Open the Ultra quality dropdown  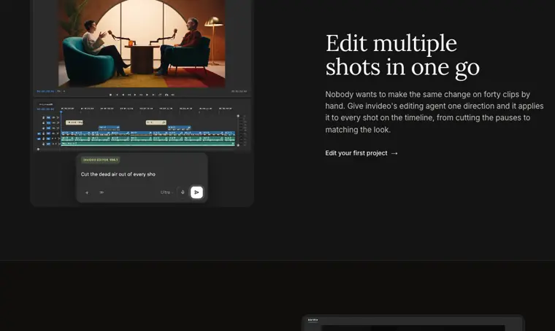point(166,192)
